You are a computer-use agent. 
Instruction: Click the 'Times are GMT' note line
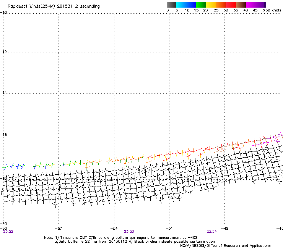click(x=121, y=238)
